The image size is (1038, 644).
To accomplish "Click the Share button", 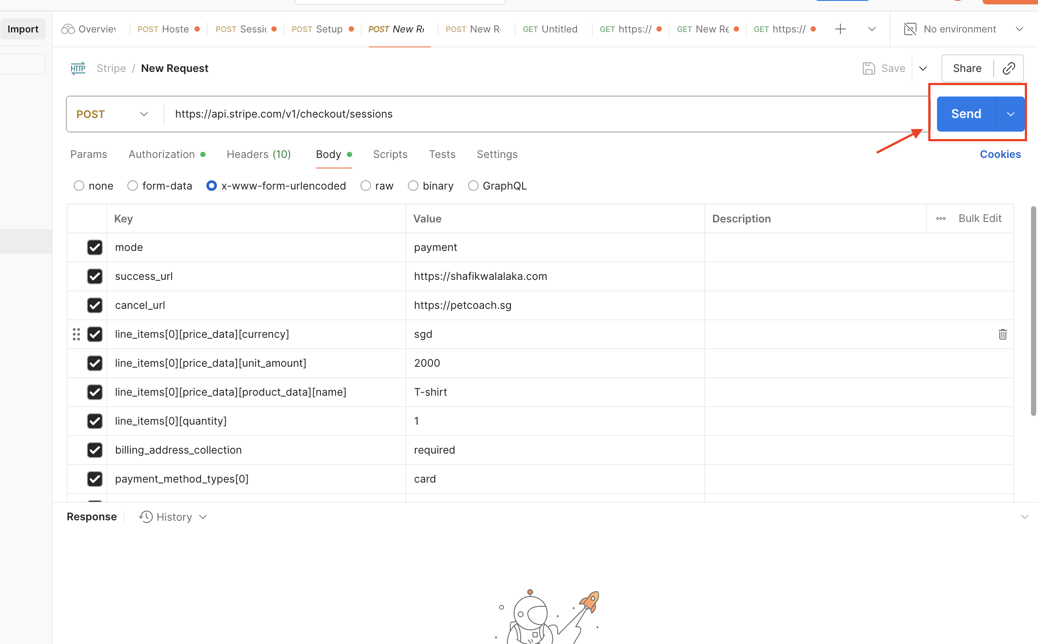I will tap(967, 68).
